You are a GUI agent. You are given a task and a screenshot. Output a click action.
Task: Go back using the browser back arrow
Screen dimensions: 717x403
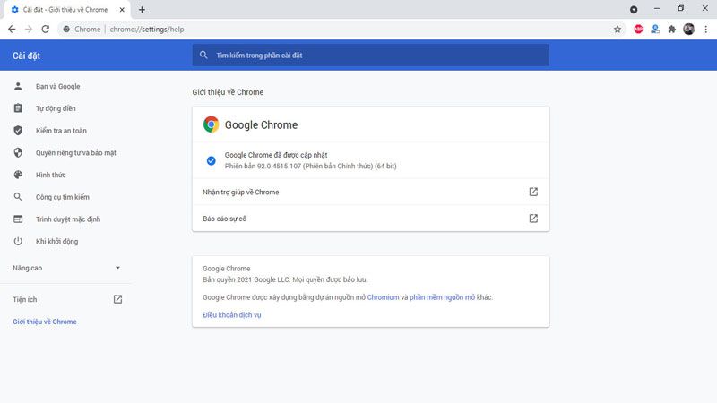point(12,30)
